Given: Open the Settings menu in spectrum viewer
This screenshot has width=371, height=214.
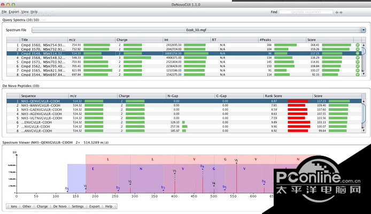Looking at the screenshot, I should pyautogui.click(x=78, y=207).
